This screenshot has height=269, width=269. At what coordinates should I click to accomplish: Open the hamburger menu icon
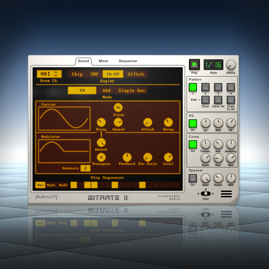coord(226,194)
